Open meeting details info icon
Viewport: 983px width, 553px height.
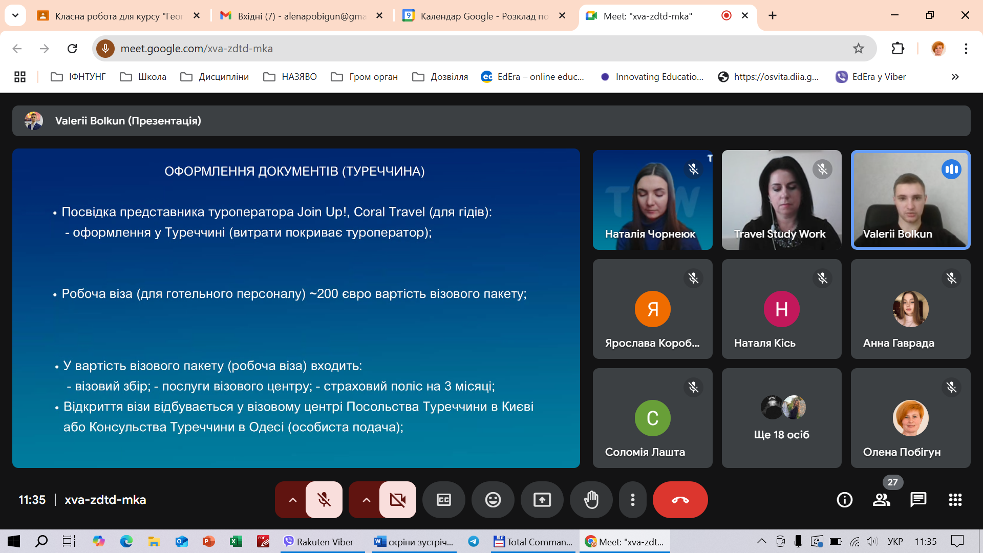coord(844,500)
